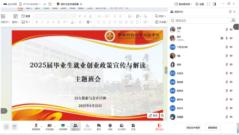Viewport: 239px width, 135px height.
Task: Click the raise hand icon
Action: [14, 127]
